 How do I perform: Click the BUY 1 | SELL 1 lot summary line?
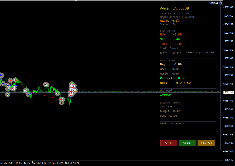click(x=187, y=53)
